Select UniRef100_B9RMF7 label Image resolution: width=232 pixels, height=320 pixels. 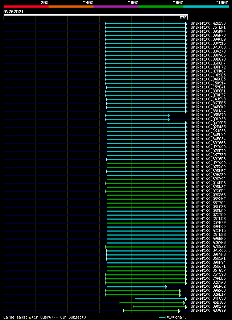(208, 171)
